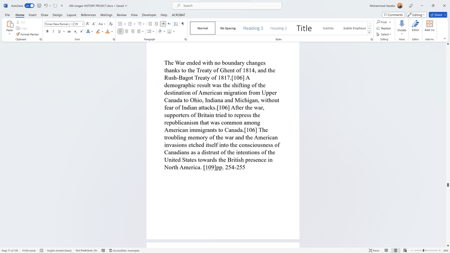Apply paragraph shading
The image size is (450, 253).
pyautogui.click(x=160, y=32)
